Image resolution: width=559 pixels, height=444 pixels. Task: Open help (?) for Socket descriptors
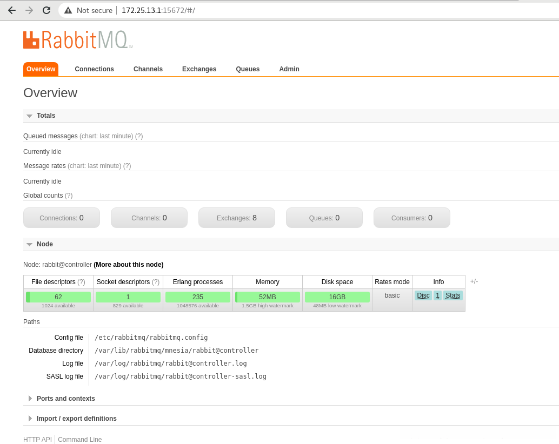[156, 282]
